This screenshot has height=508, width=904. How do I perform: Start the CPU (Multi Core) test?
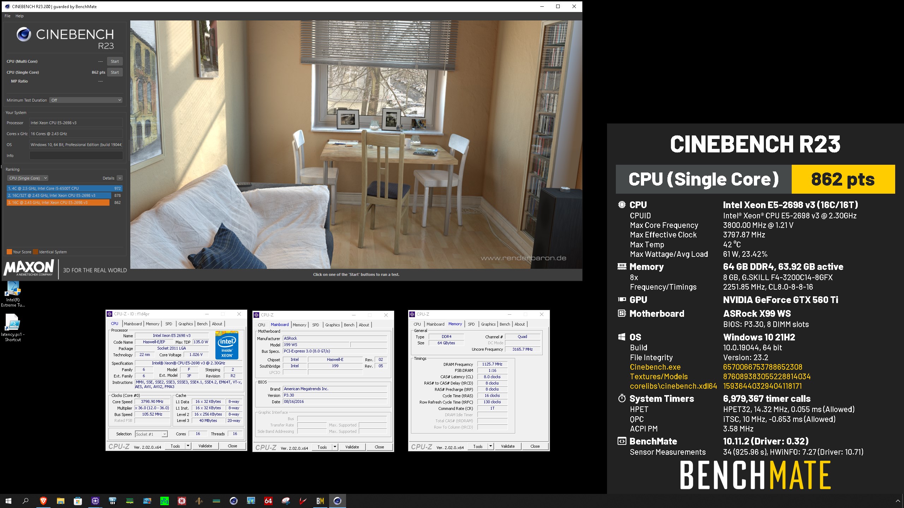[x=115, y=61]
